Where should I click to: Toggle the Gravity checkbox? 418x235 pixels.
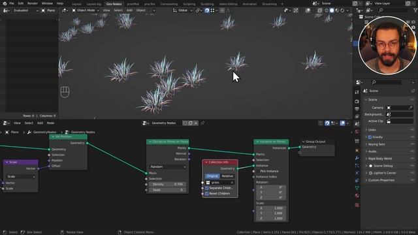click(x=370, y=137)
